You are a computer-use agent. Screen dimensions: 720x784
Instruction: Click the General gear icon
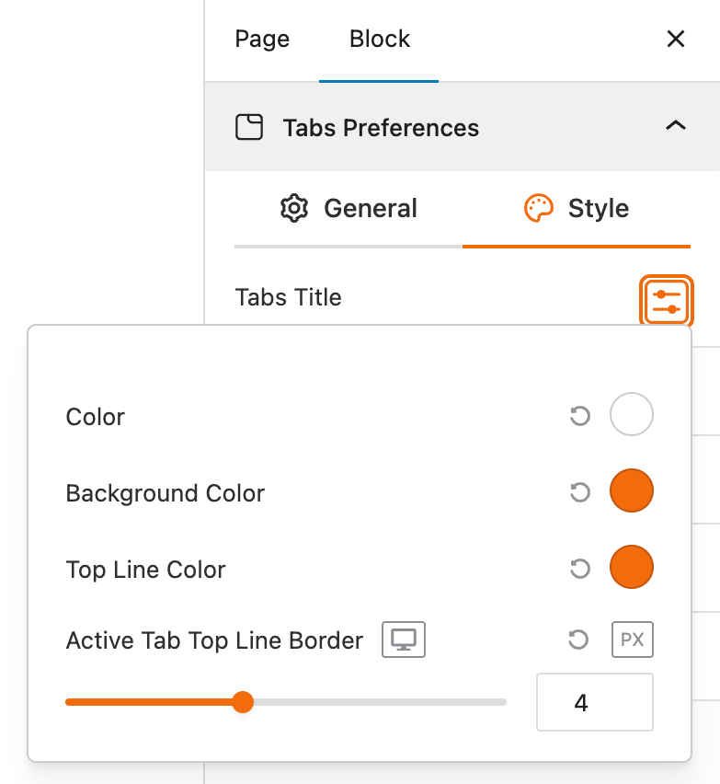coord(293,208)
